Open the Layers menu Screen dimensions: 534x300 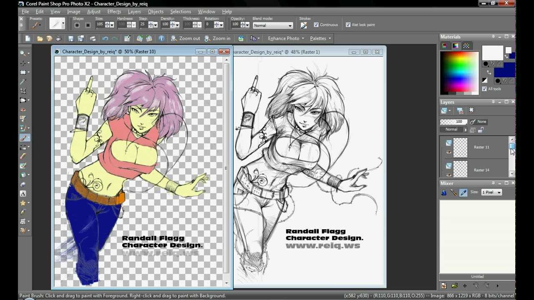pyautogui.click(x=134, y=12)
